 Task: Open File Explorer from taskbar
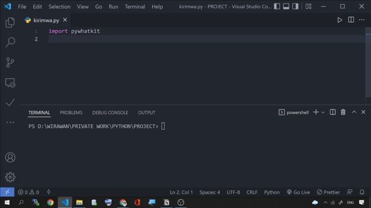(x=79, y=203)
